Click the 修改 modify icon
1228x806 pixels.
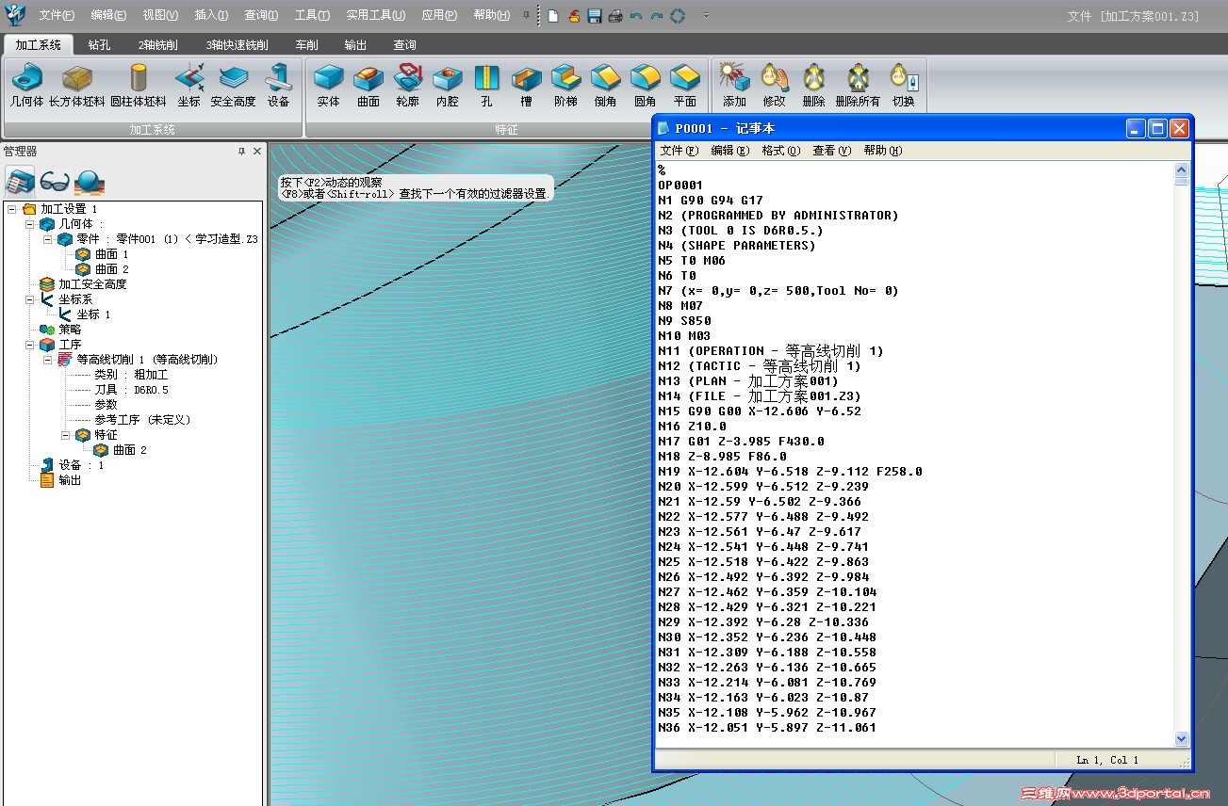coord(774,86)
